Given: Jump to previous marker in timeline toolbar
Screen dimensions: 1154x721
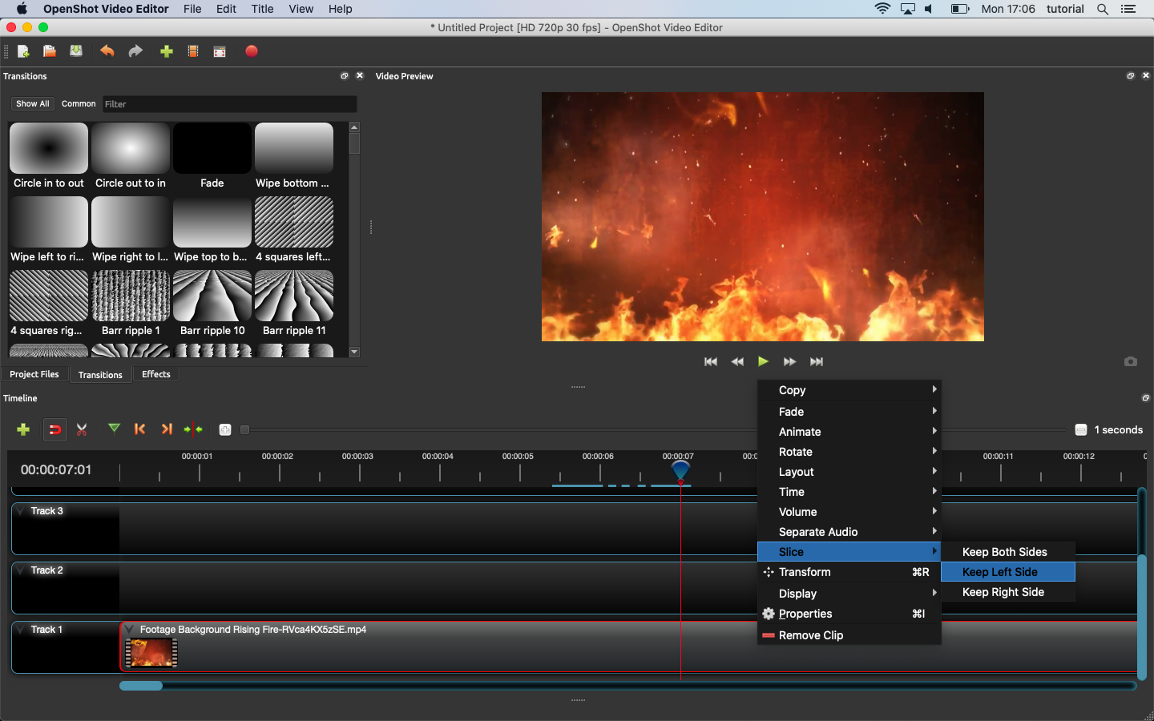Looking at the screenshot, I should pos(140,429).
